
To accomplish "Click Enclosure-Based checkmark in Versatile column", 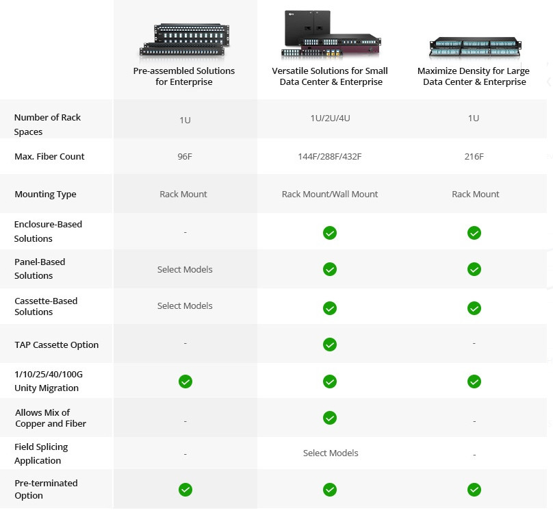I will pyautogui.click(x=330, y=233).
